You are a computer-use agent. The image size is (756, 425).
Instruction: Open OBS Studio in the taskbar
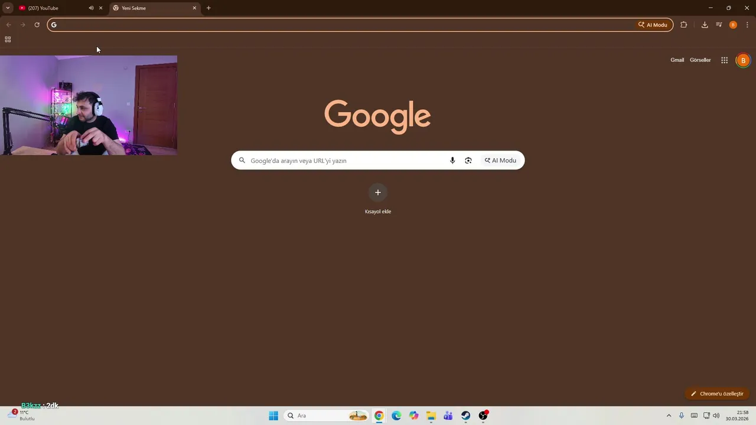tap(483, 416)
